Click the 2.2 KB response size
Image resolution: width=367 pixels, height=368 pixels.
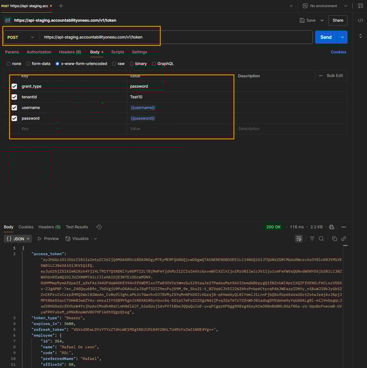(316, 227)
